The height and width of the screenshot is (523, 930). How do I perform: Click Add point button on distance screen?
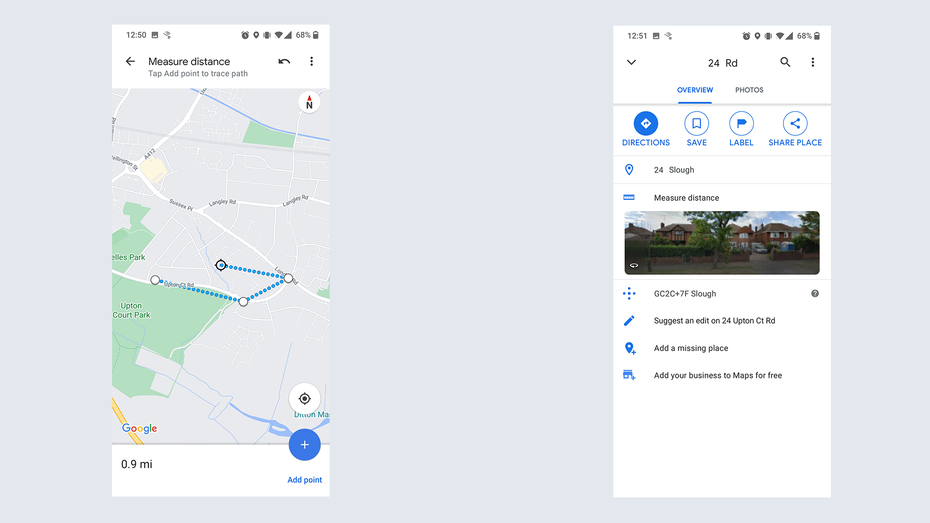coord(305,480)
